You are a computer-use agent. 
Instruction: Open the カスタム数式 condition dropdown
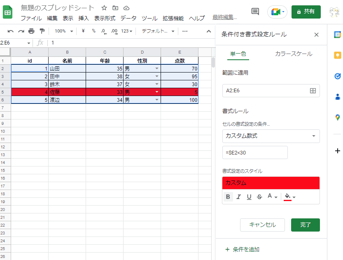(x=271, y=136)
